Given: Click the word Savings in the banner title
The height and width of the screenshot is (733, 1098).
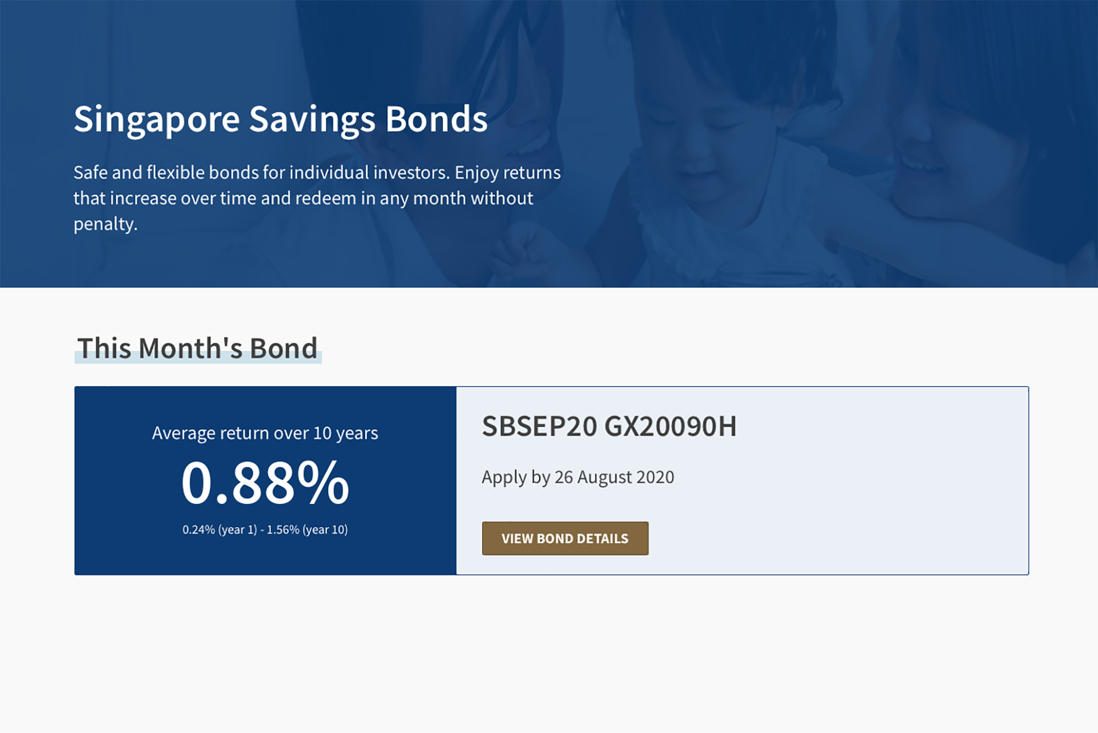Looking at the screenshot, I should click(312, 119).
